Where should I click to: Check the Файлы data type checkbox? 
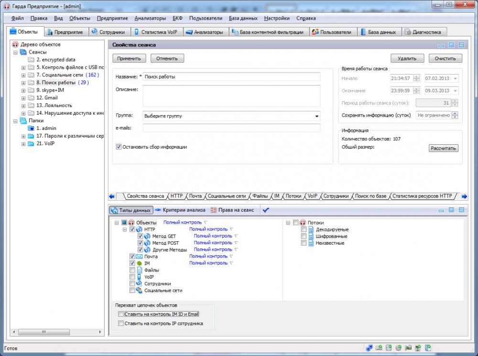coord(132,270)
